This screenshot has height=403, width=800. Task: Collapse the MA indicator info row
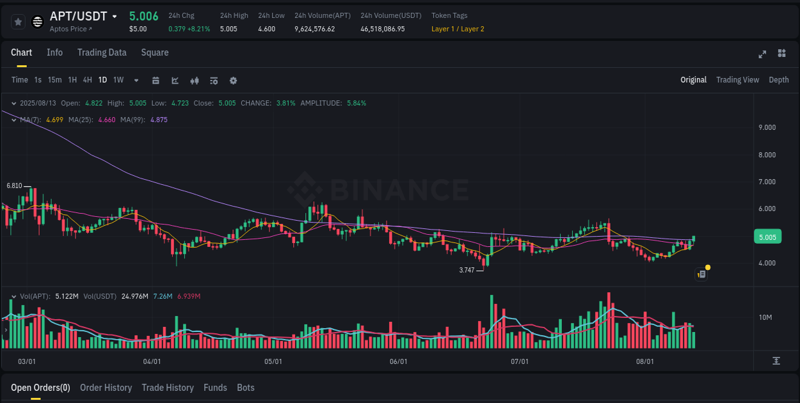(x=13, y=120)
